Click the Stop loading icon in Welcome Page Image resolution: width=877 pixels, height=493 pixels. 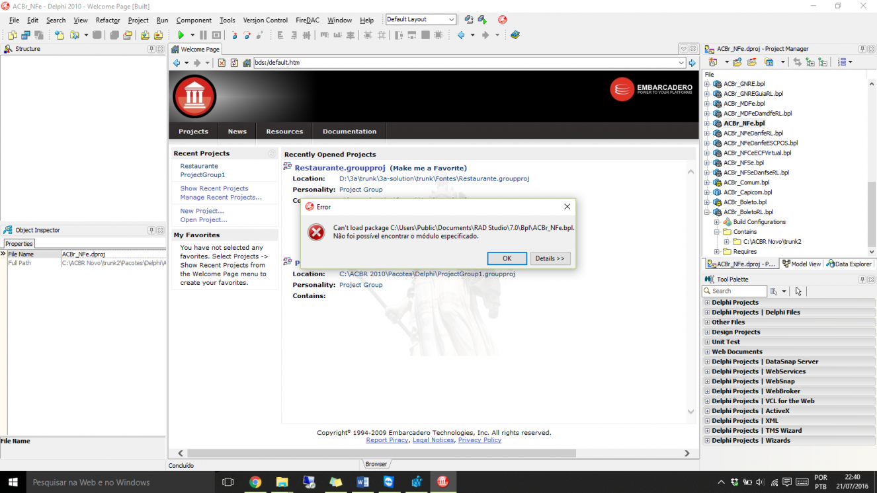pos(222,63)
